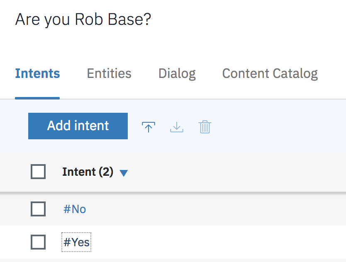Click the blue sort arrow beside Intent (2)
346x262 pixels.
click(124, 173)
